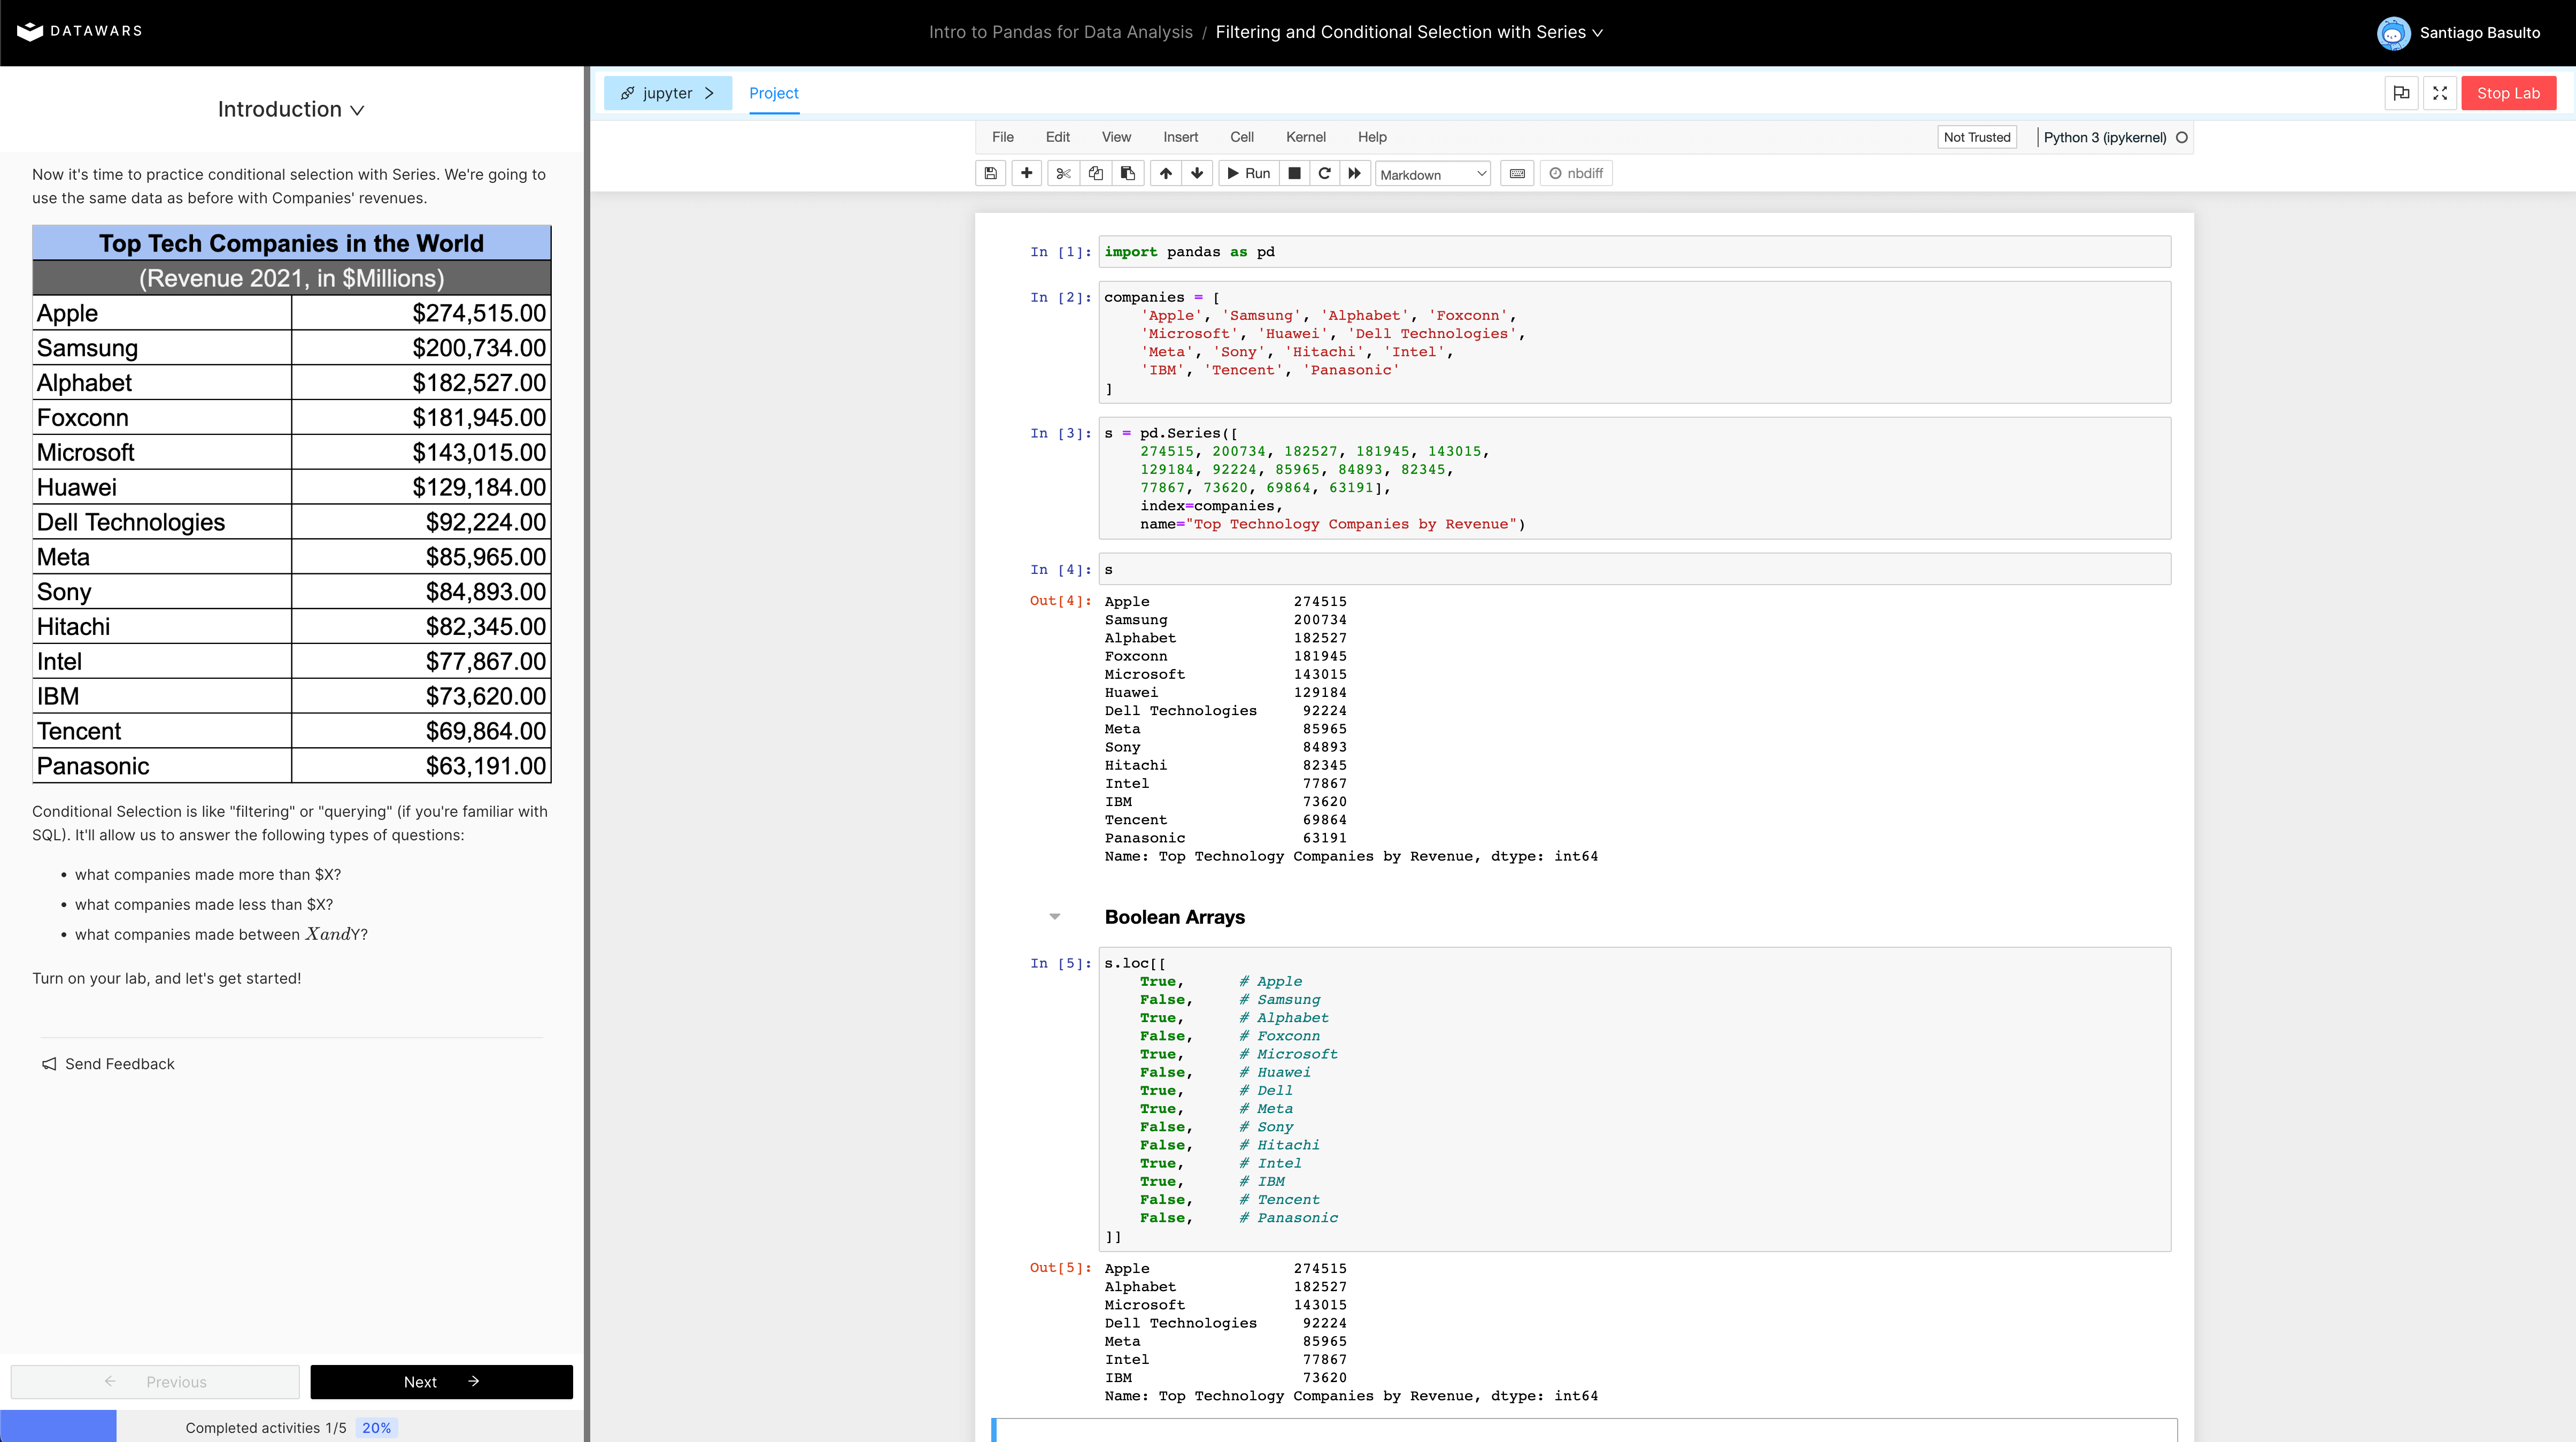2576x1442 pixels.
Task: Click "Completed activities 1/5" text
Action: pos(265,1428)
